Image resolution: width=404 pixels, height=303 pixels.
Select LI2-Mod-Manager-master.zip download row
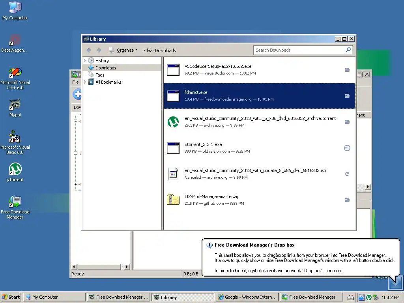[260, 200]
